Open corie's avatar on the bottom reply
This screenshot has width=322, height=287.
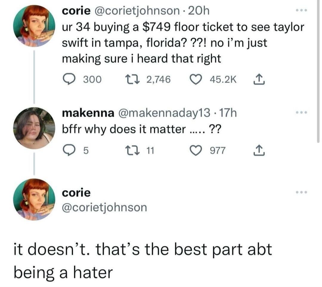click(35, 199)
